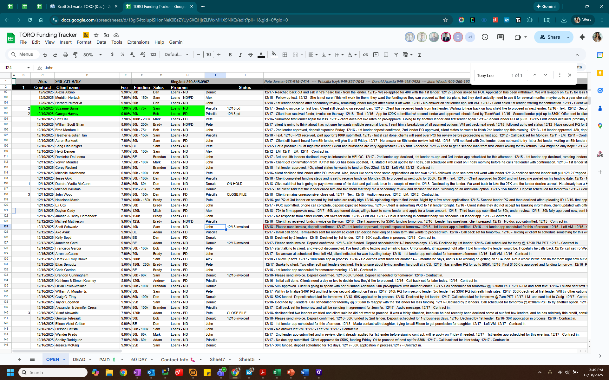Click the insert link icon

point(365,55)
